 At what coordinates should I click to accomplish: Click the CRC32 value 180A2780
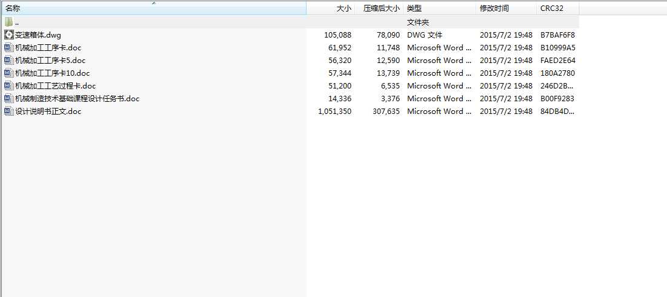pos(558,73)
